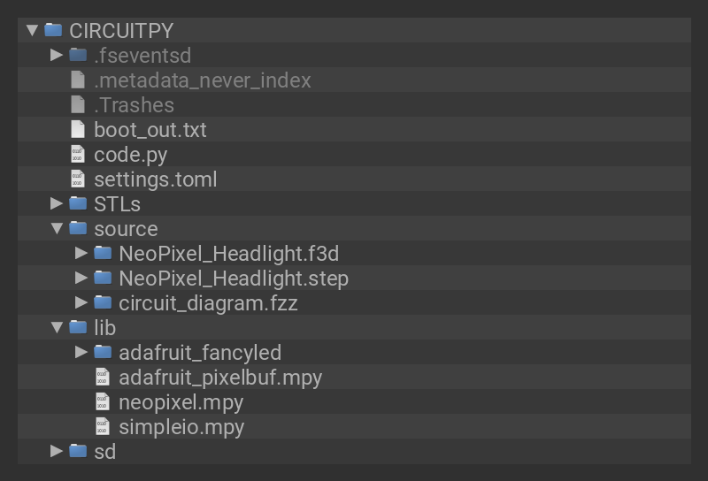Collapse the source folder

tap(58, 229)
